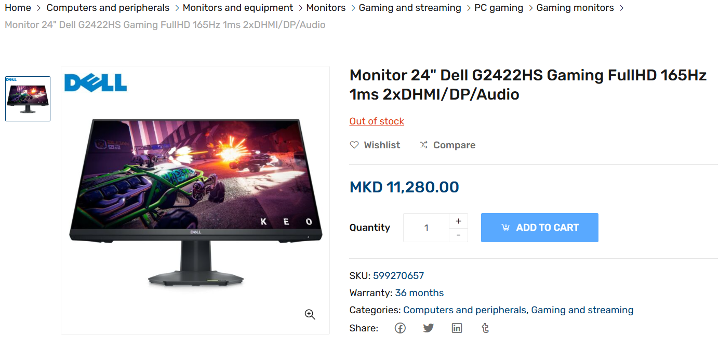Open Gaming monitors breadcrumb
The image size is (719, 349).
click(x=575, y=8)
